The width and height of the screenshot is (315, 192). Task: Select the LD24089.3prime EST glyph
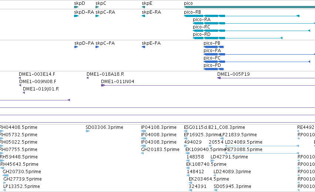[215, 175]
